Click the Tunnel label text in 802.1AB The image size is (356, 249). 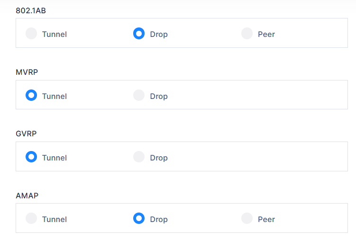point(55,34)
